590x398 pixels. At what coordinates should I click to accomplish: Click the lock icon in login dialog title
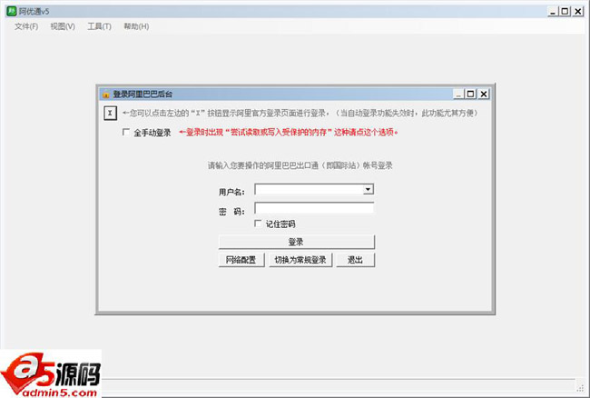pos(106,95)
